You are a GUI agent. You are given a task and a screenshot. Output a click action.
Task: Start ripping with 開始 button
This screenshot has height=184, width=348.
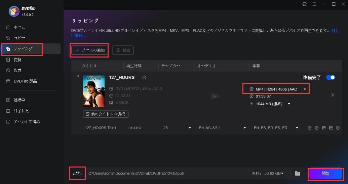click(x=325, y=173)
